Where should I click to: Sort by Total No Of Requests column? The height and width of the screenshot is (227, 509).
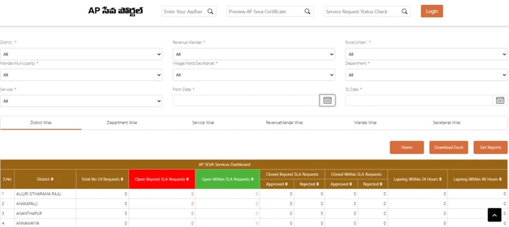[122, 180]
